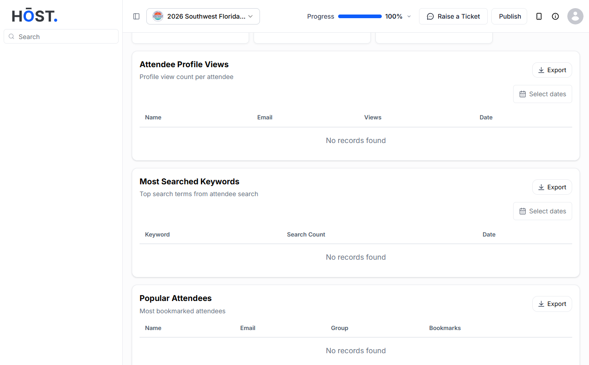Open the user profile avatar

575,16
